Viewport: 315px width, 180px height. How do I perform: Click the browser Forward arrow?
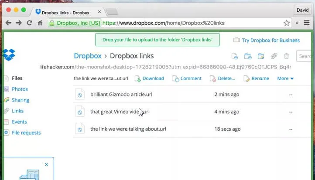(19, 23)
